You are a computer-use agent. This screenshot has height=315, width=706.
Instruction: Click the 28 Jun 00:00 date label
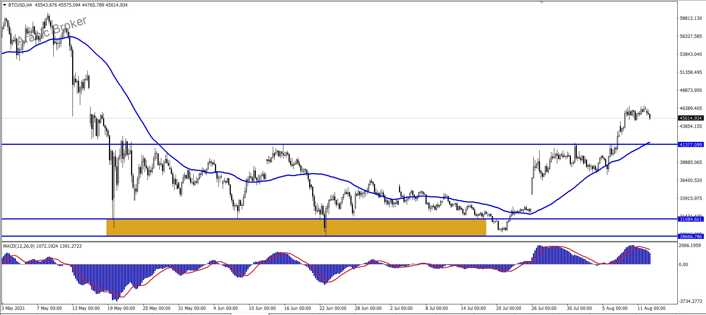[x=368, y=308]
